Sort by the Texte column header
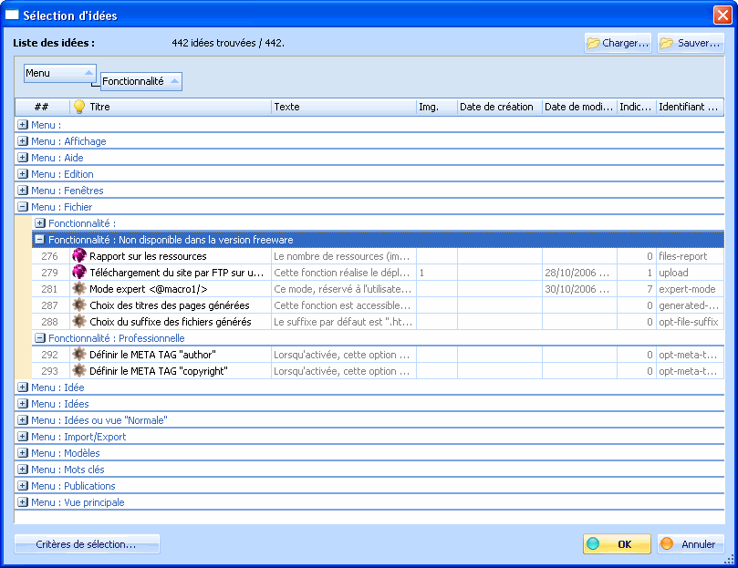Image resolution: width=738 pixels, height=568 pixels. click(x=343, y=107)
